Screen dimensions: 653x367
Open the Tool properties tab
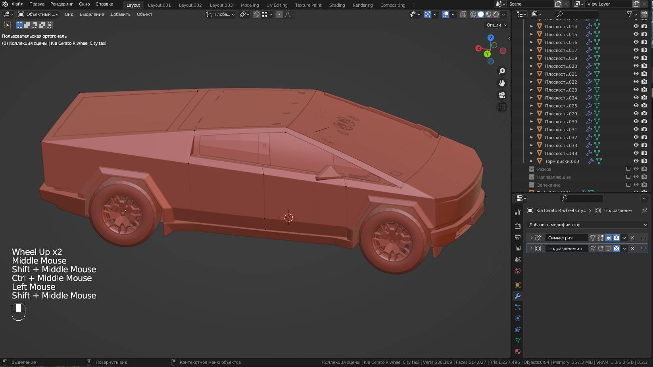pyautogui.click(x=517, y=212)
